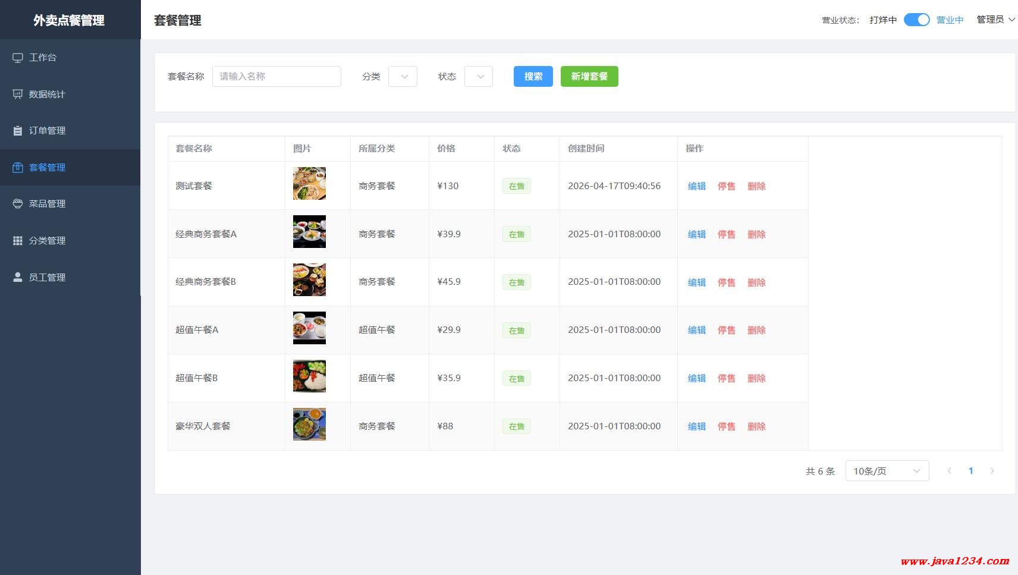Click 编辑 for 测试套餐 row

[696, 186]
